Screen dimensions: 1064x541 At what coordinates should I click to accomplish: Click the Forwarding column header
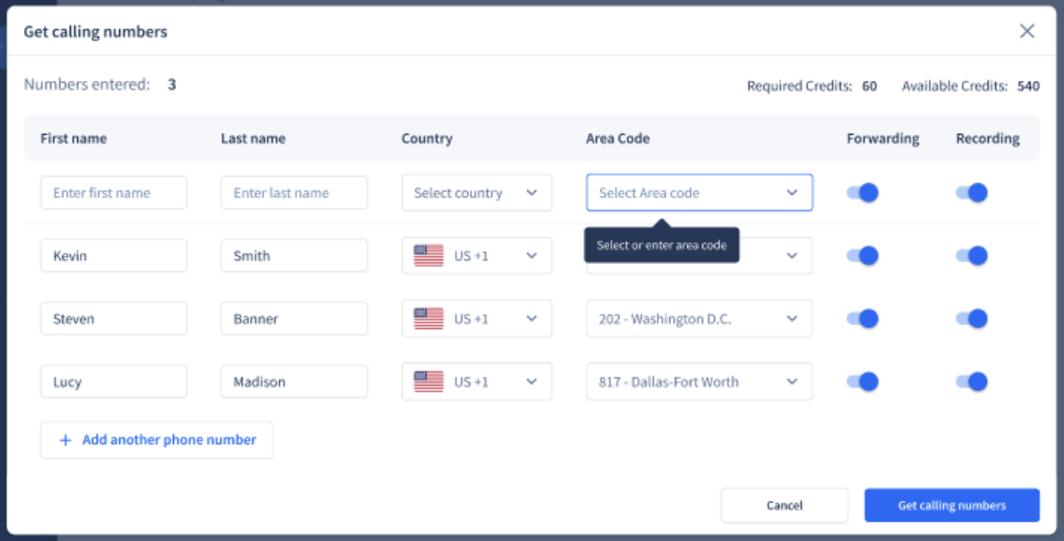pyautogui.click(x=883, y=139)
